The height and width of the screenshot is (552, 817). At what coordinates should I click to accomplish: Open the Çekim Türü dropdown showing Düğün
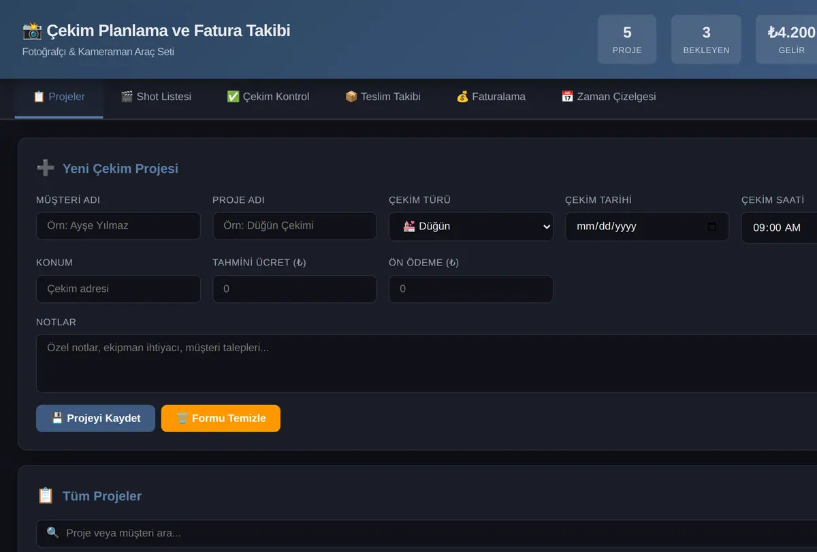pos(471,227)
